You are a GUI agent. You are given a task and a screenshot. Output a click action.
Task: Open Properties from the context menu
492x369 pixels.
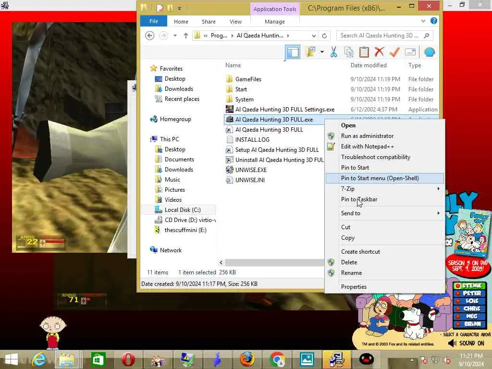click(385, 287)
